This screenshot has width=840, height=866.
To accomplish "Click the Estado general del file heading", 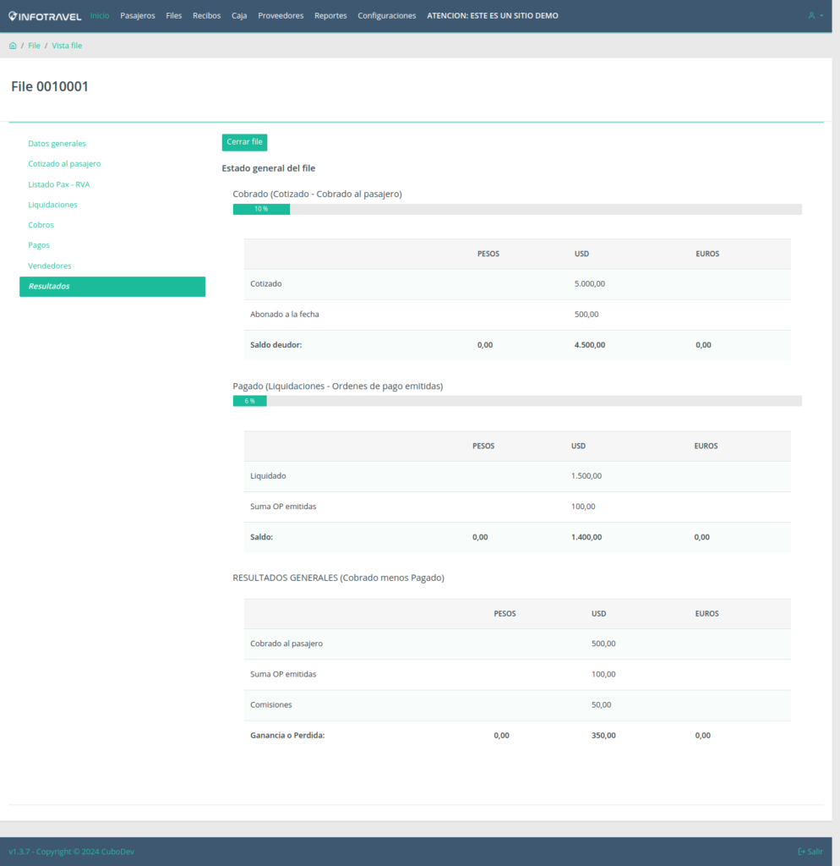I will [268, 168].
